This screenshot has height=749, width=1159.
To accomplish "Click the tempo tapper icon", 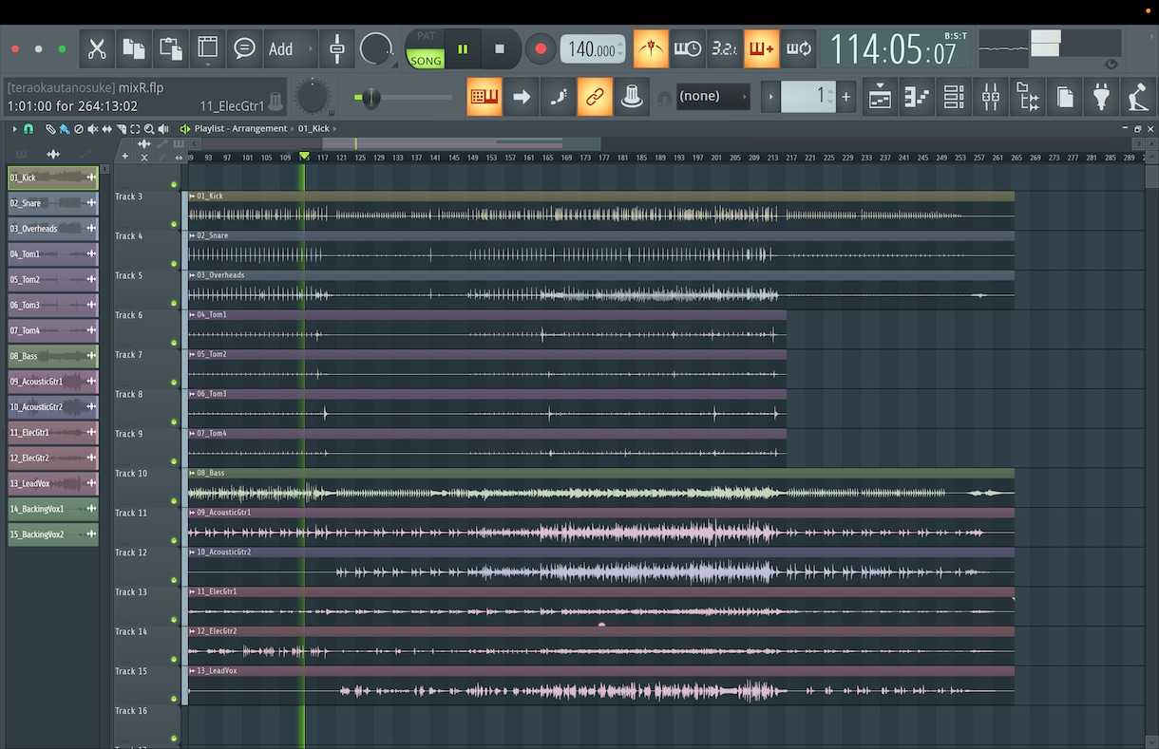I will 1138,96.
